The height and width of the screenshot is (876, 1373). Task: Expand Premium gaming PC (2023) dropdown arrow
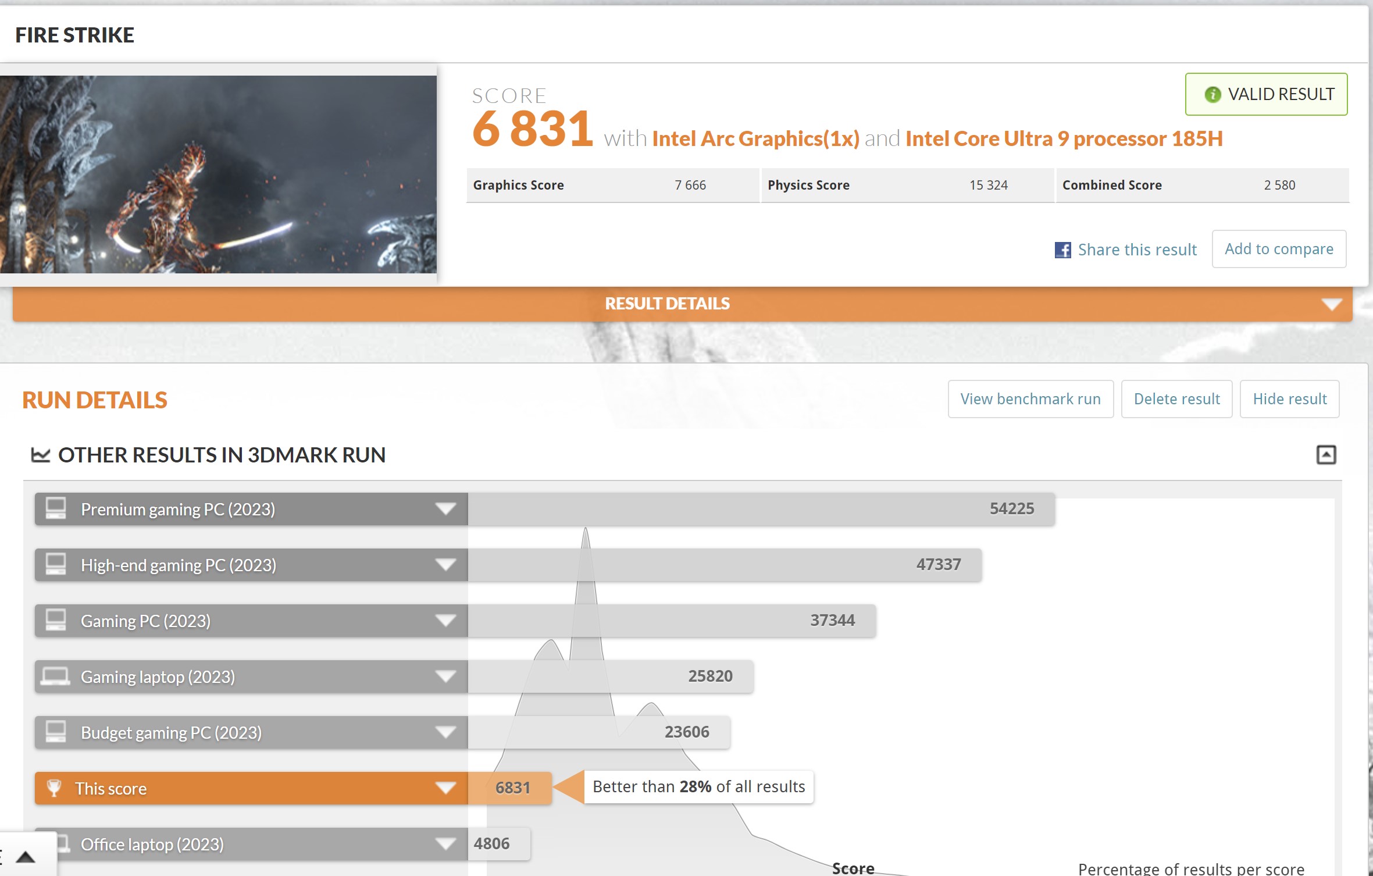[x=445, y=509]
